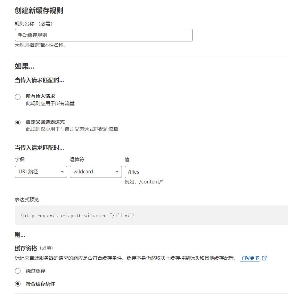Select the 自定义筛选表达式 radio option

[x=18, y=123]
